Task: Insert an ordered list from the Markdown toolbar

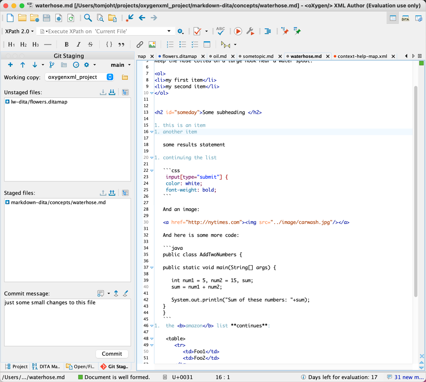Action: pos(170,44)
